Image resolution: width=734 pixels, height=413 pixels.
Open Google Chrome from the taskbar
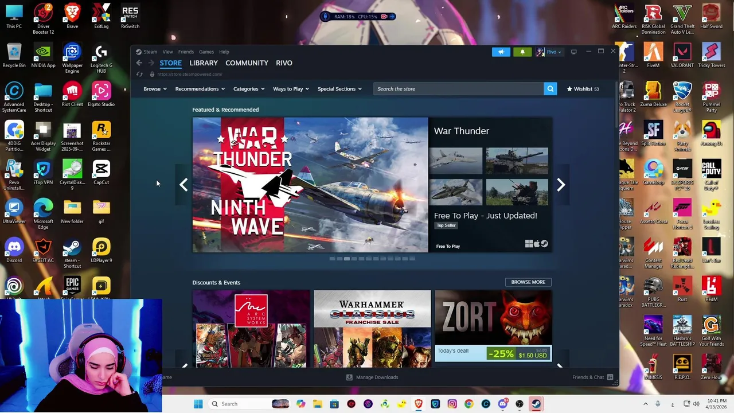pyautogui.click(x=468, y=404)
